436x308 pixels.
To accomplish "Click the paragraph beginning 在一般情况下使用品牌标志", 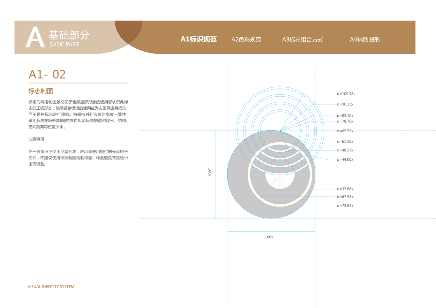I will point(78,158).
